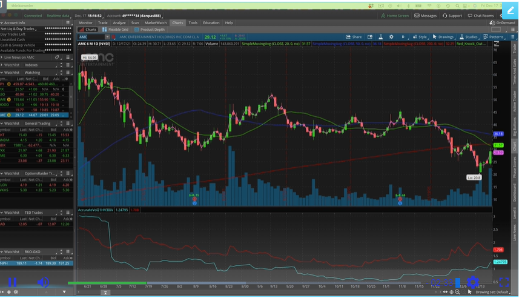The width and height of the screenshot is (519, 298).
Task: Select the Product Depth sub-tab
Action: [x=150, y=30]
